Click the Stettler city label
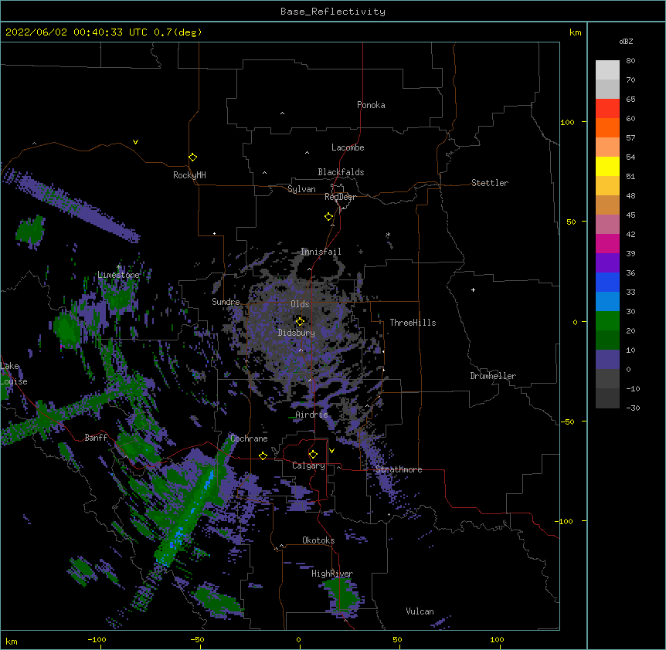This screenshot has width=666, height=650. [x=490, y=183]
